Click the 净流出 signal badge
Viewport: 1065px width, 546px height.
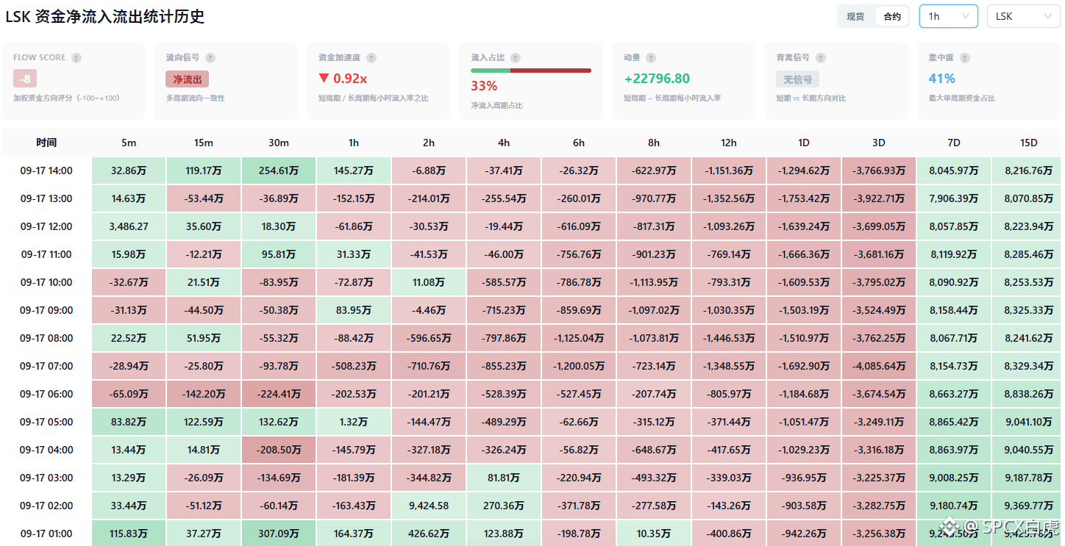(188, 79)
